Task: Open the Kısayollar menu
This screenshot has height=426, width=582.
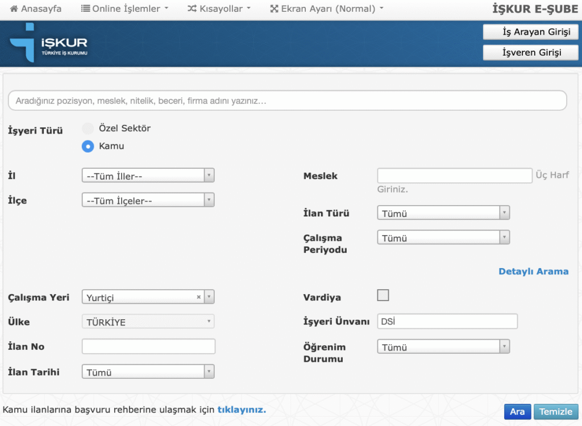Action: pos(222,9)
